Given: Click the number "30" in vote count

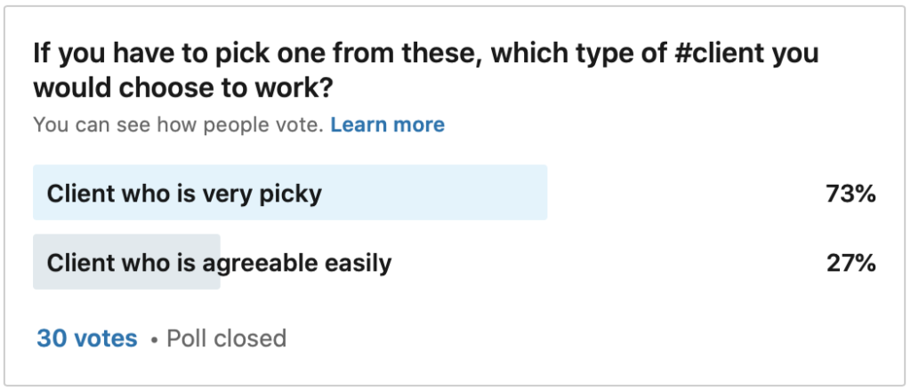Looking at the screenshot, I should coord(50,338).
